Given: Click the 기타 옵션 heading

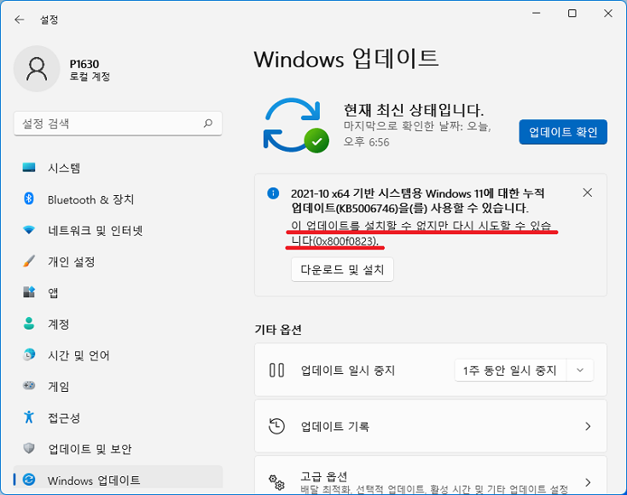Looking at the screenshot, I should coord(278,330).
